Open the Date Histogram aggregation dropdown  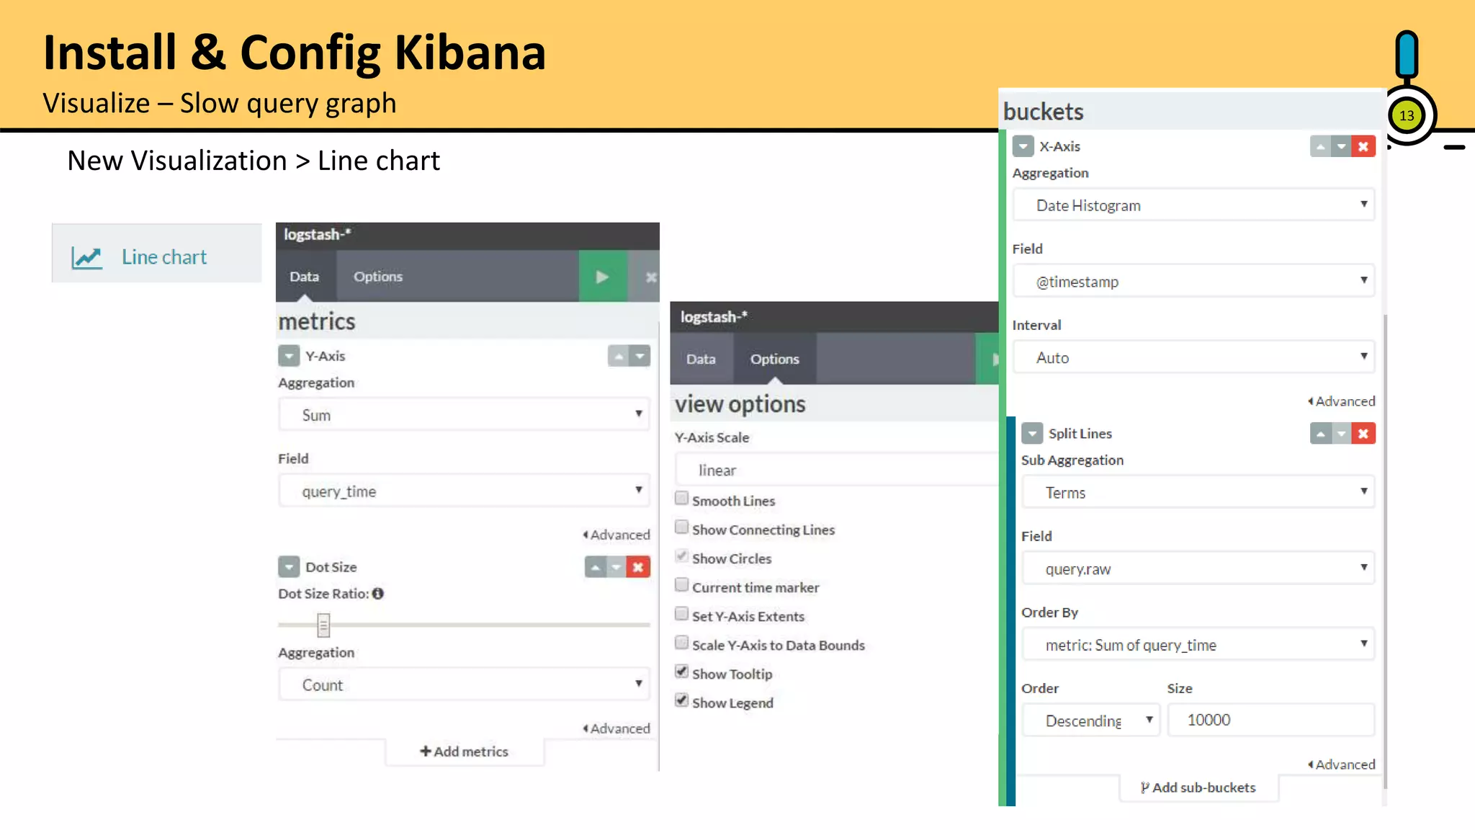pos(1193,205)
